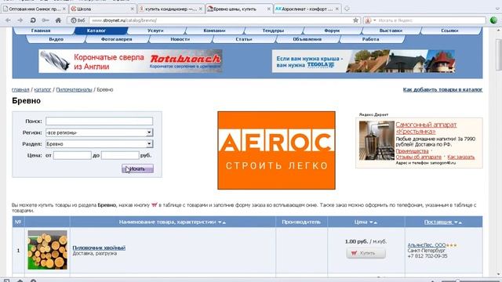Open the Компании site menu tab
The width and height of the screenshot is (502, 282).
click(x=214, y=31)
